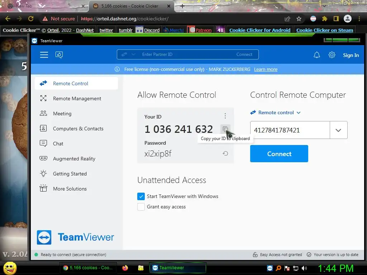Open TeamViewer notifications bell
This screenshot has width=367, height=275.
coord(317,55)
